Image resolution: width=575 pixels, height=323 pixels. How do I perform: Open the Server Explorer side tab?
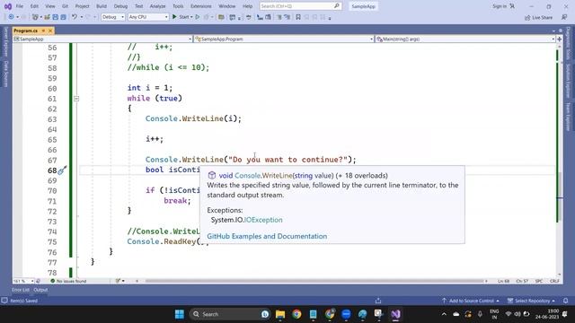coord(6,42)
